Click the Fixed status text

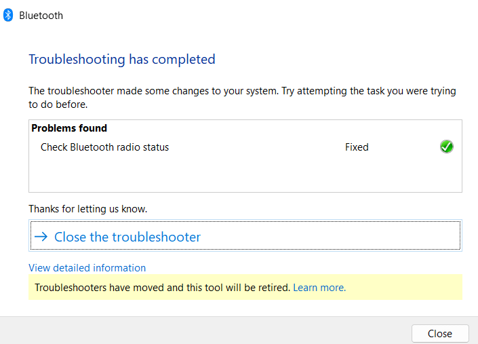(x=357, y=147)
